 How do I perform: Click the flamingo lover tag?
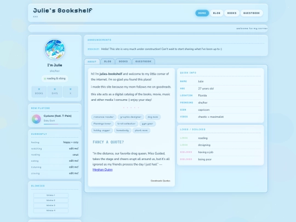click(x=103, y=124)
